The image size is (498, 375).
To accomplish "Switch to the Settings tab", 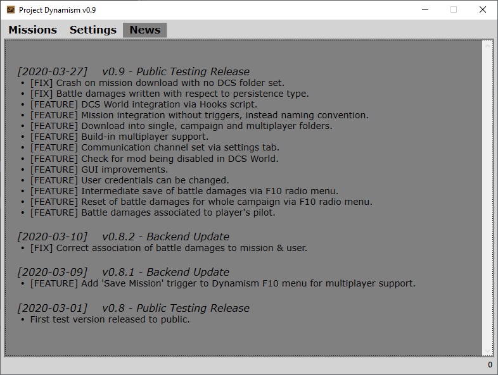I will pyautogui.click(x=93, y=30).
